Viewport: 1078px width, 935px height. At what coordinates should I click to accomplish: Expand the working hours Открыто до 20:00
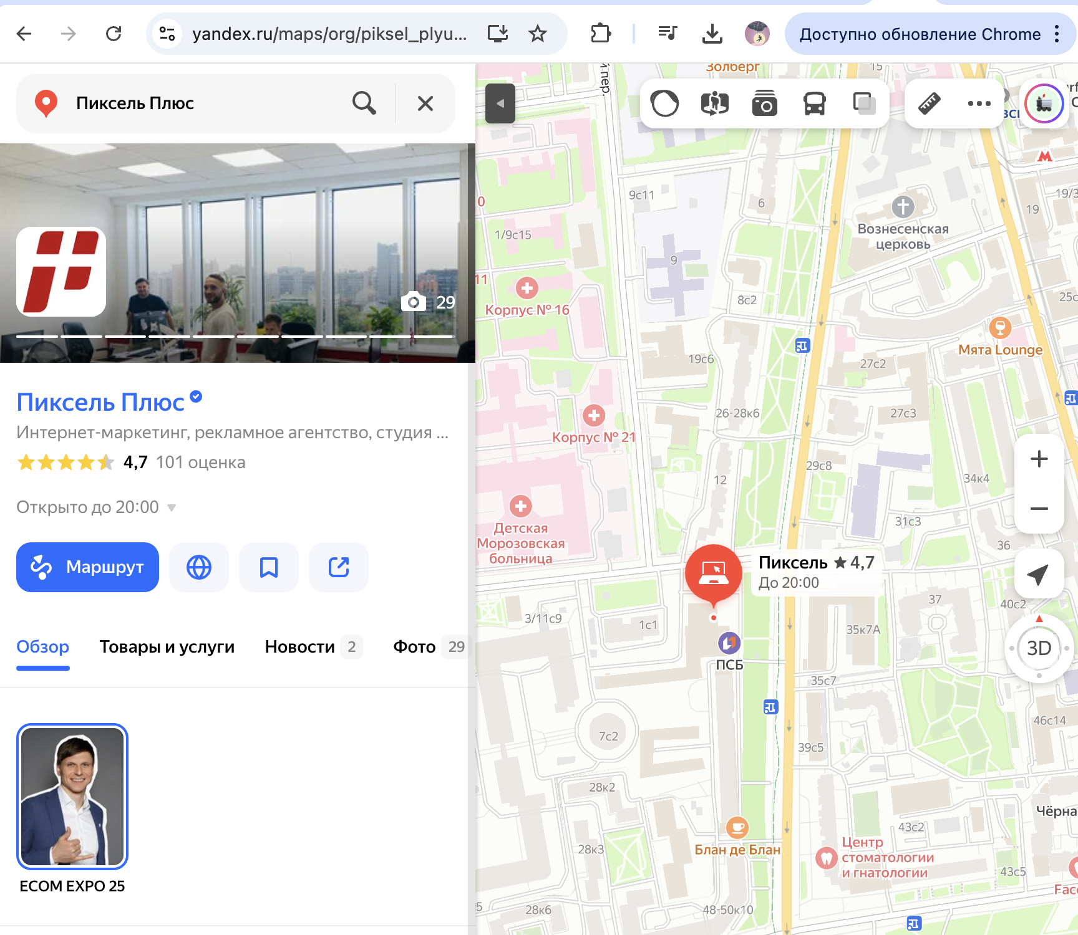(97, 507)
